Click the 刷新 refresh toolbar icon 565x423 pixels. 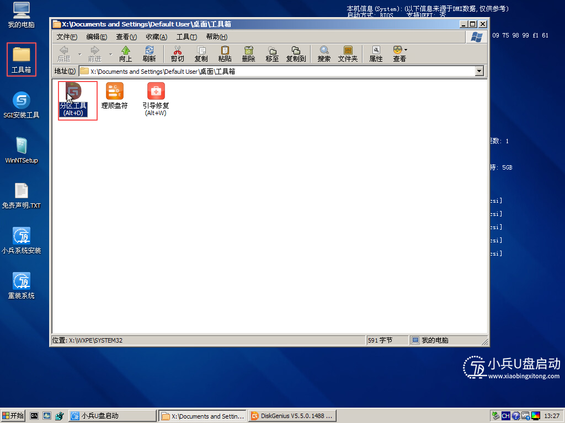coord(149,53)
